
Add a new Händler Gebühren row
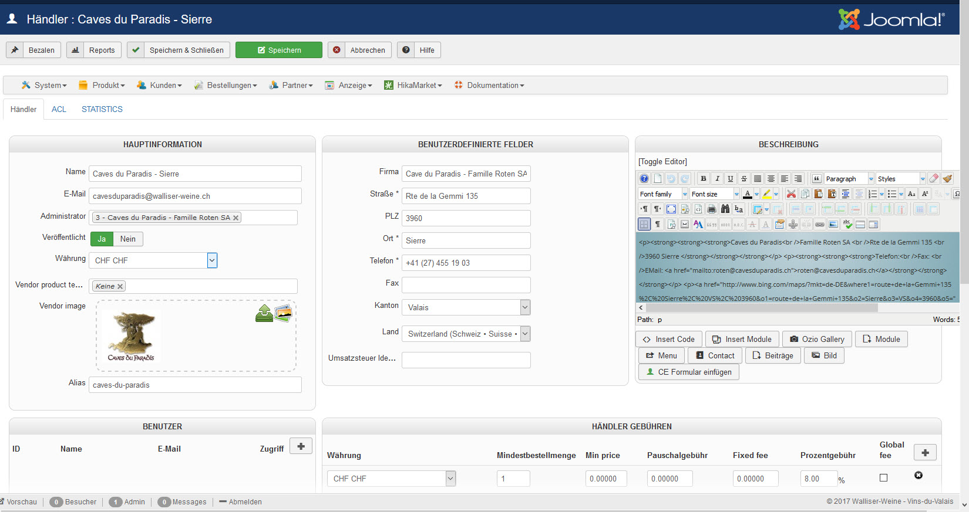925,452
